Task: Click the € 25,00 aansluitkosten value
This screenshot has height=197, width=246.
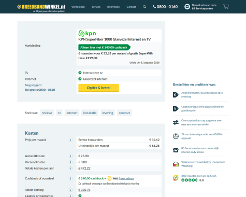Action: (83, 156)
